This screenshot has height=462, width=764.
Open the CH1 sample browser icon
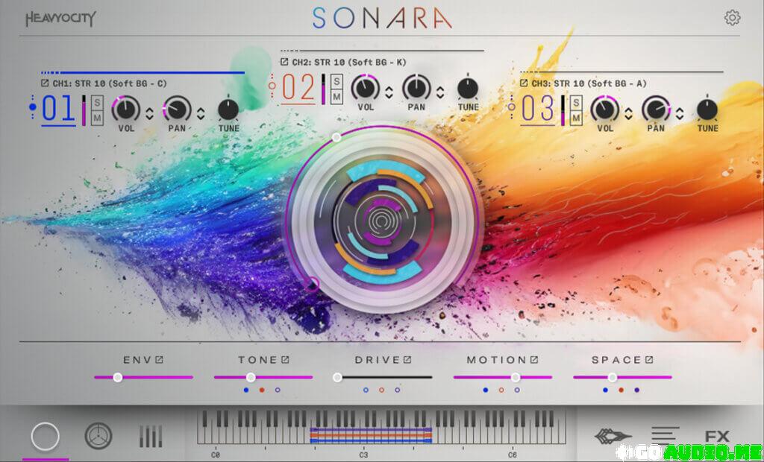45,83
